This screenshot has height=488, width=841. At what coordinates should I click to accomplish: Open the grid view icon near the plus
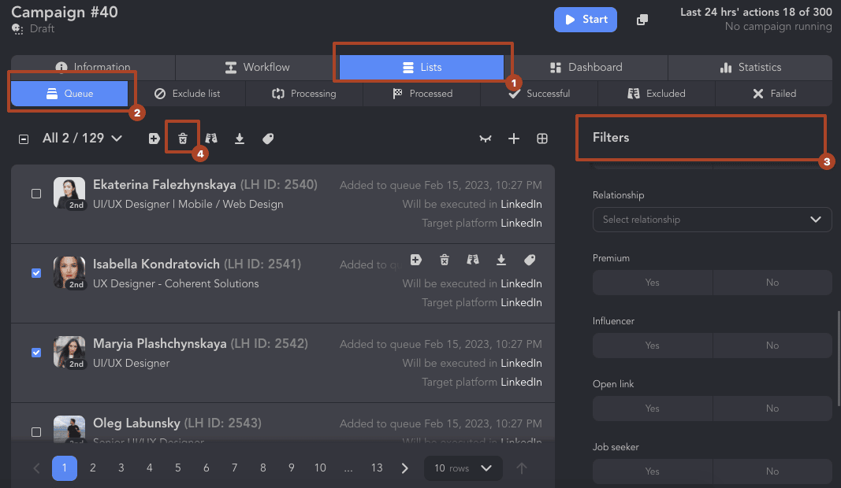[x=542, y=138]
